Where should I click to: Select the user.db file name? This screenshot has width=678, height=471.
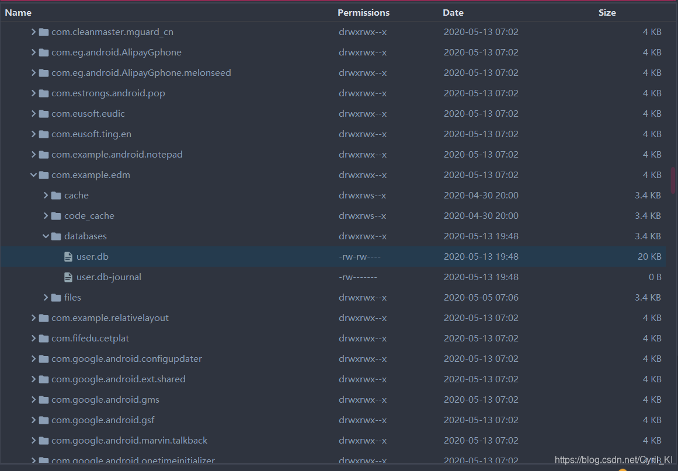click(x=92, y=257)
